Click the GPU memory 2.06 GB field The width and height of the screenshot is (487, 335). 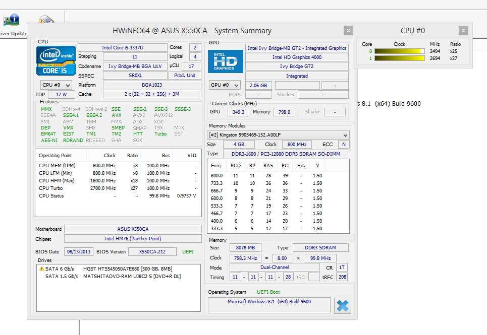click(258, 85)
